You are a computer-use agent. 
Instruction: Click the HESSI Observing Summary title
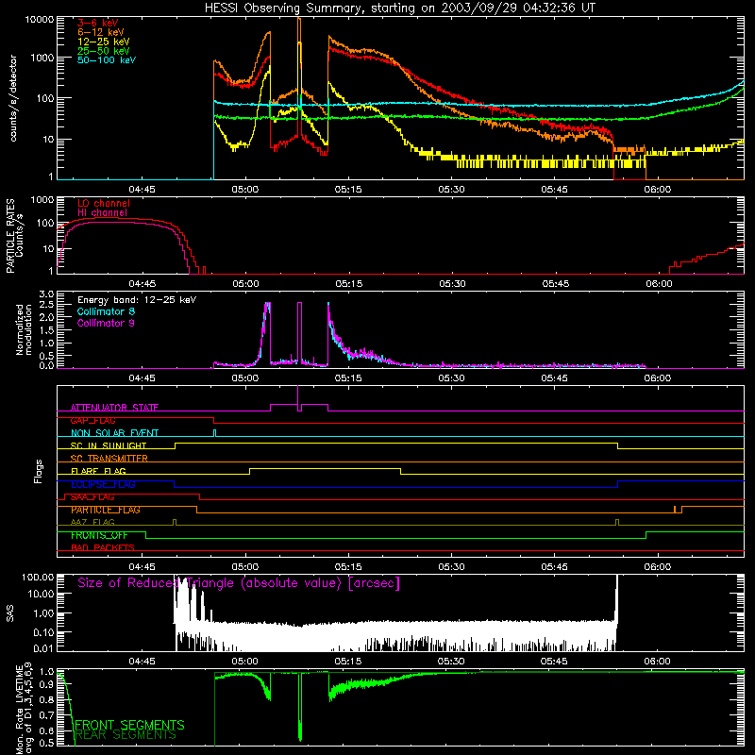(399, 8)
